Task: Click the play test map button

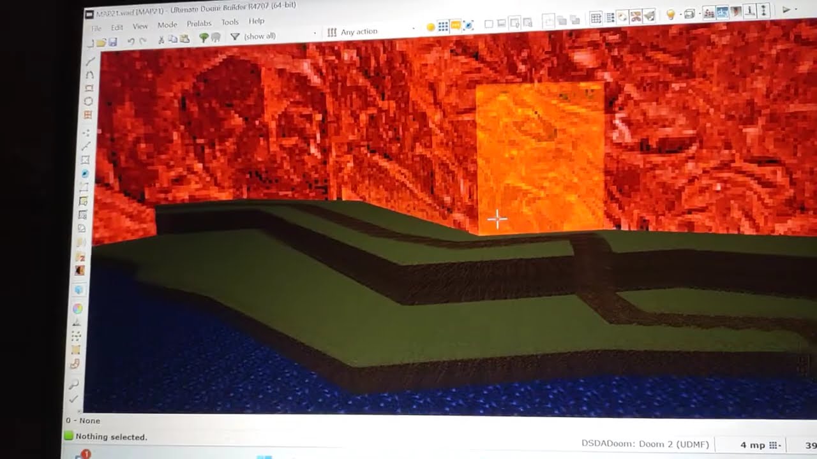Action: point(786,10)
